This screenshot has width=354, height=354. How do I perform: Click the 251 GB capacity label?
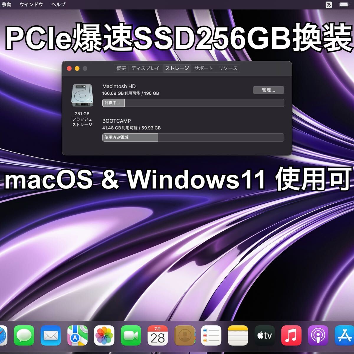pos(82,114)
